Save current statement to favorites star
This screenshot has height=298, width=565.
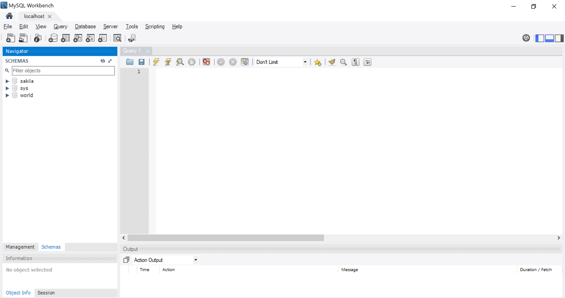[317, 62]
